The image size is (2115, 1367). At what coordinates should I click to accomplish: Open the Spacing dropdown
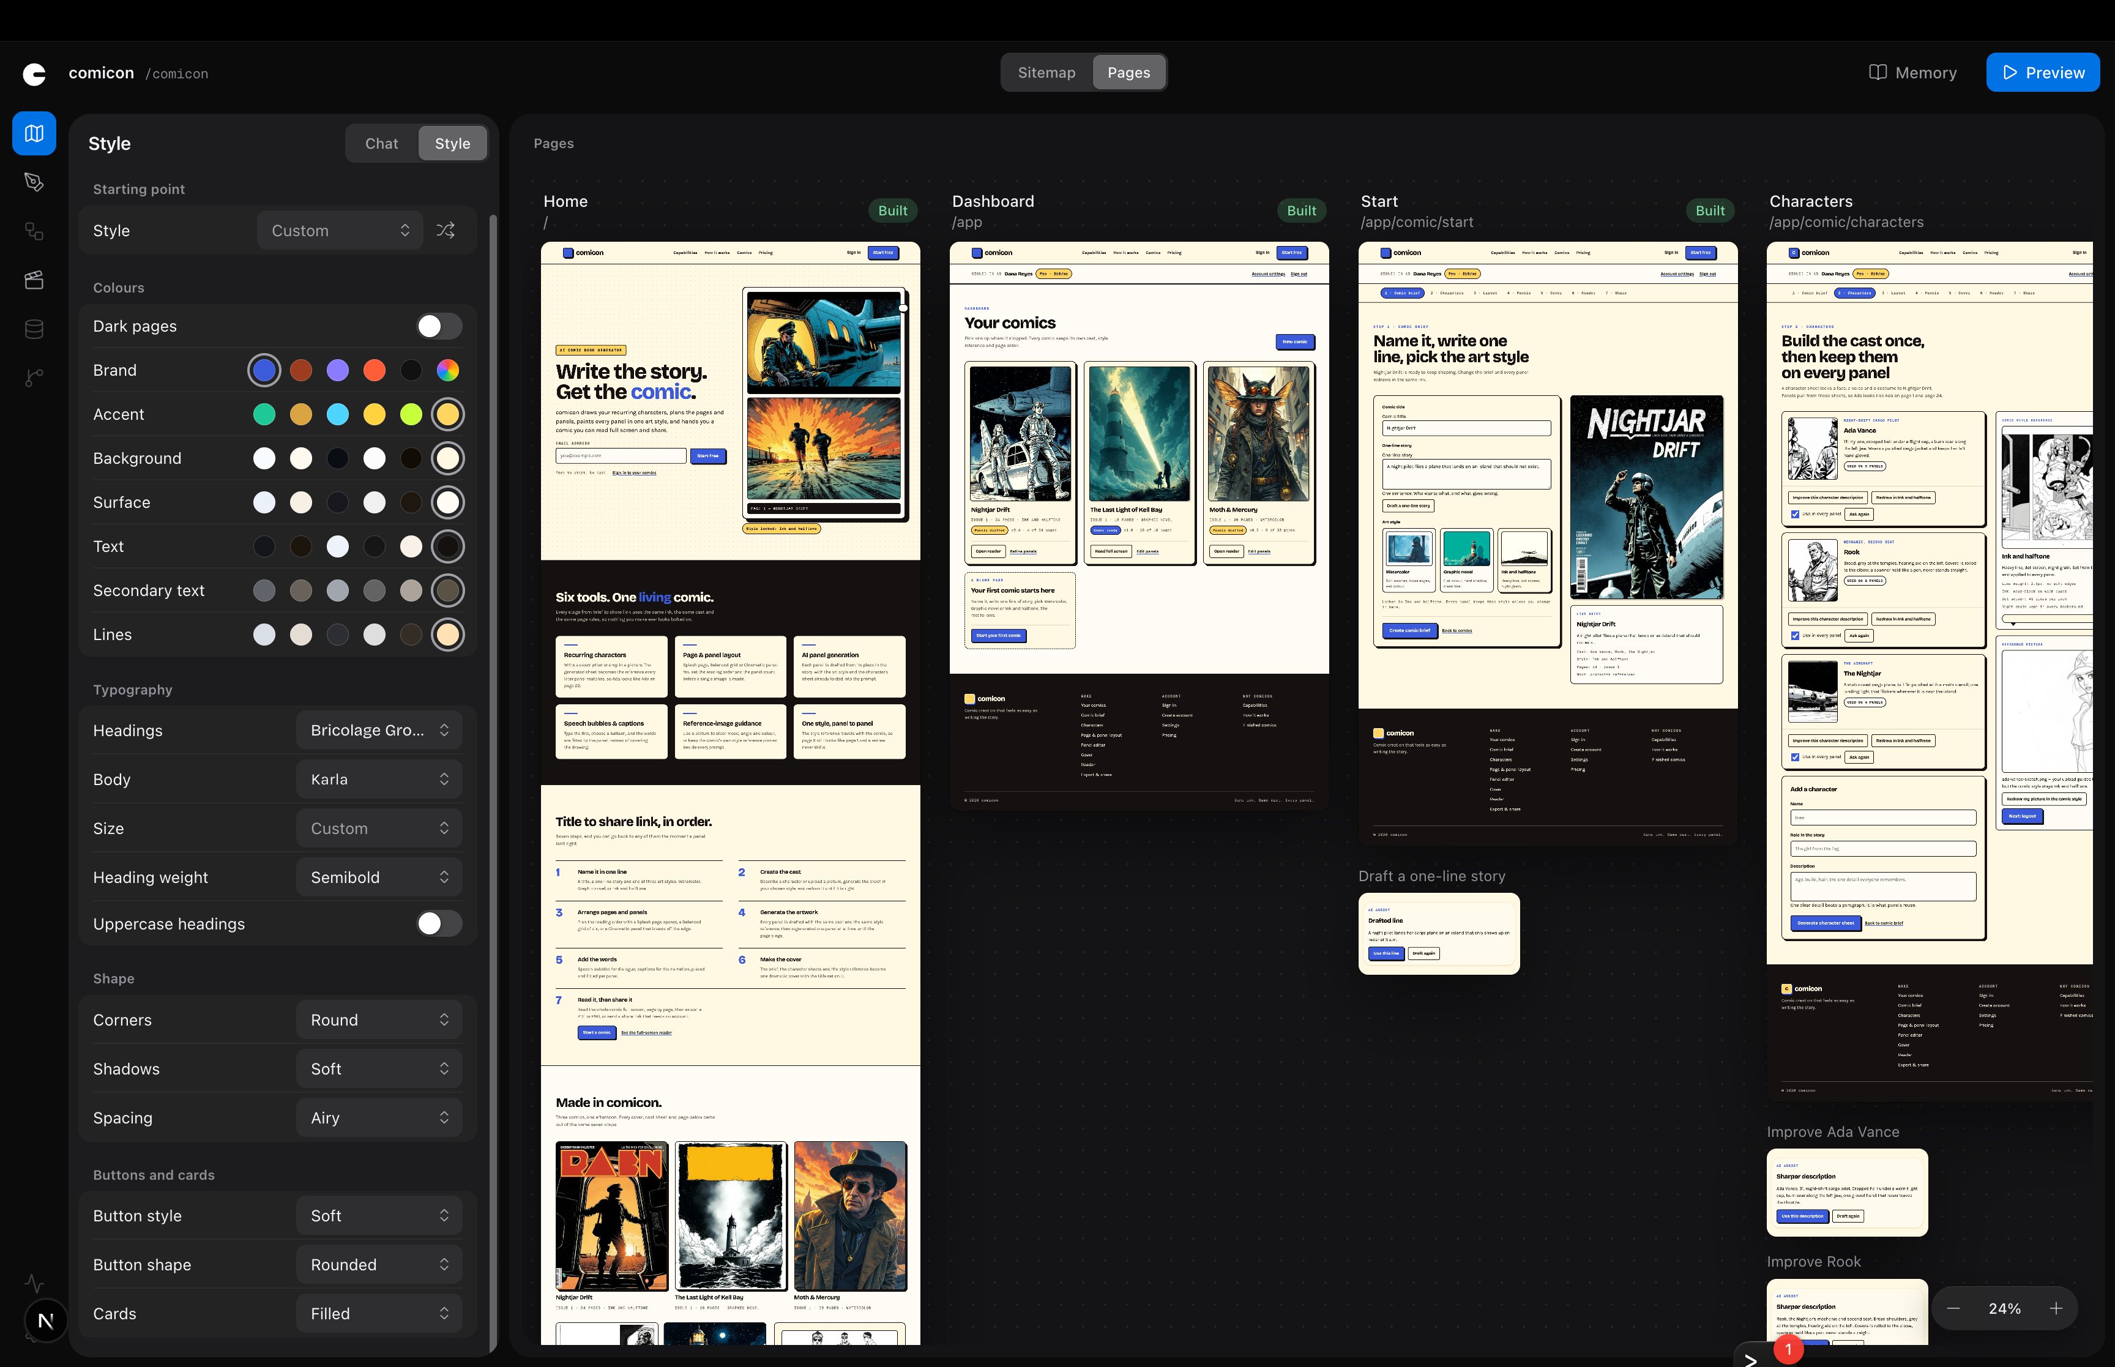[380, 1117]
